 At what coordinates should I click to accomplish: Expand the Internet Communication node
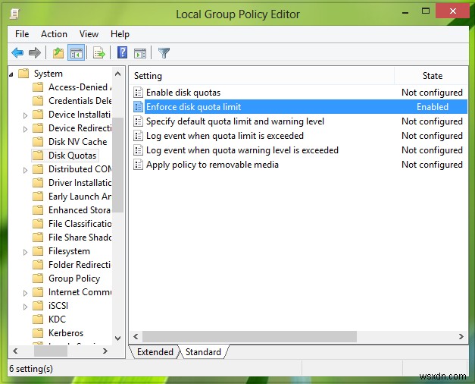click(x=26, y=293)
